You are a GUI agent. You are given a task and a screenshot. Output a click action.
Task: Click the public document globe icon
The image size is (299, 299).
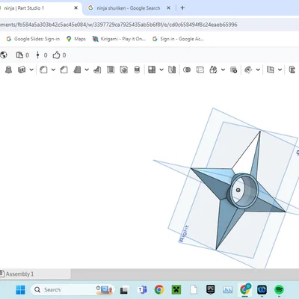[4, 55]
